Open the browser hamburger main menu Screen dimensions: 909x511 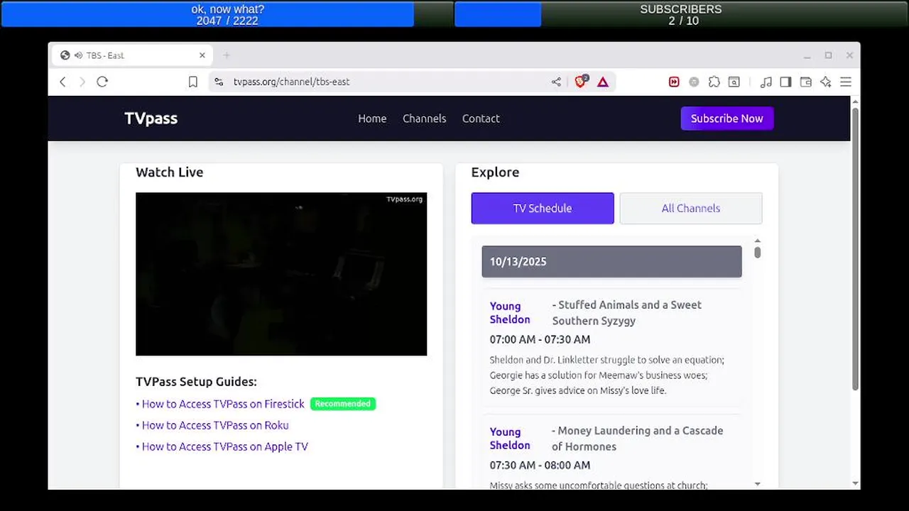845,82
